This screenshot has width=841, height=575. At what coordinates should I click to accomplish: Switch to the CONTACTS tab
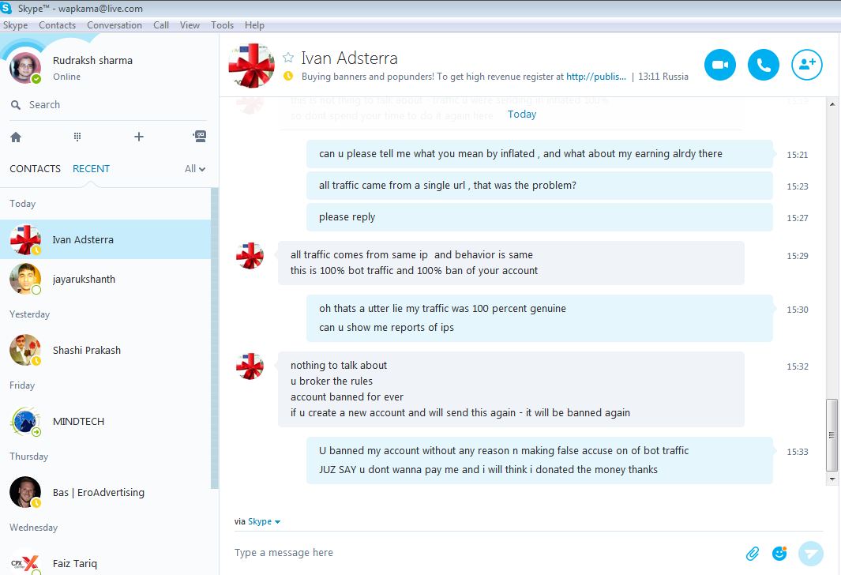pos(35,169)
